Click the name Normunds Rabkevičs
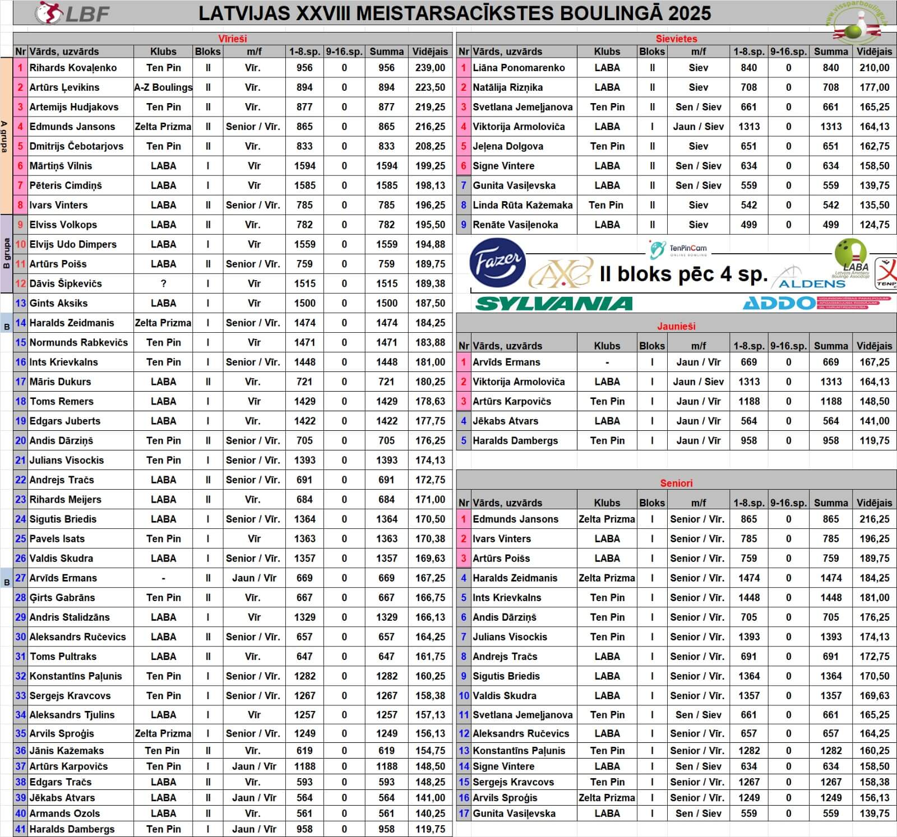The height and width of the screenshot is (837, 897). tap(78, 342)
